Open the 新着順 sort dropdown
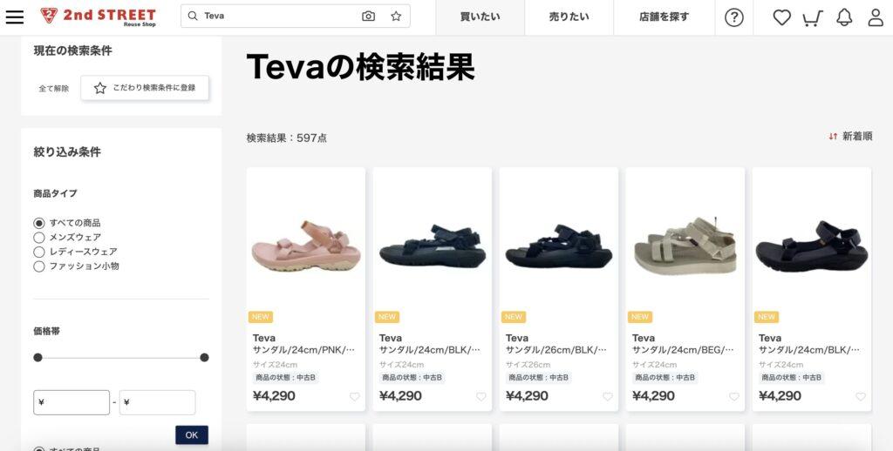 pos(850,137)
